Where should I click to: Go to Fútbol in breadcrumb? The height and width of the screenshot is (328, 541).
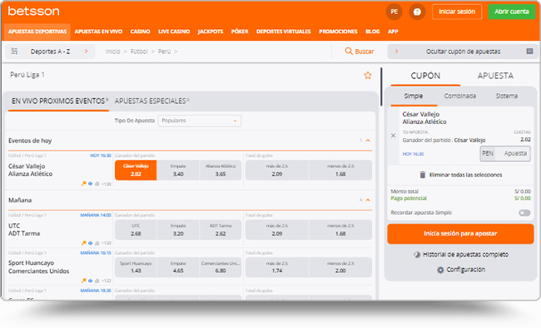coord(139,52)
